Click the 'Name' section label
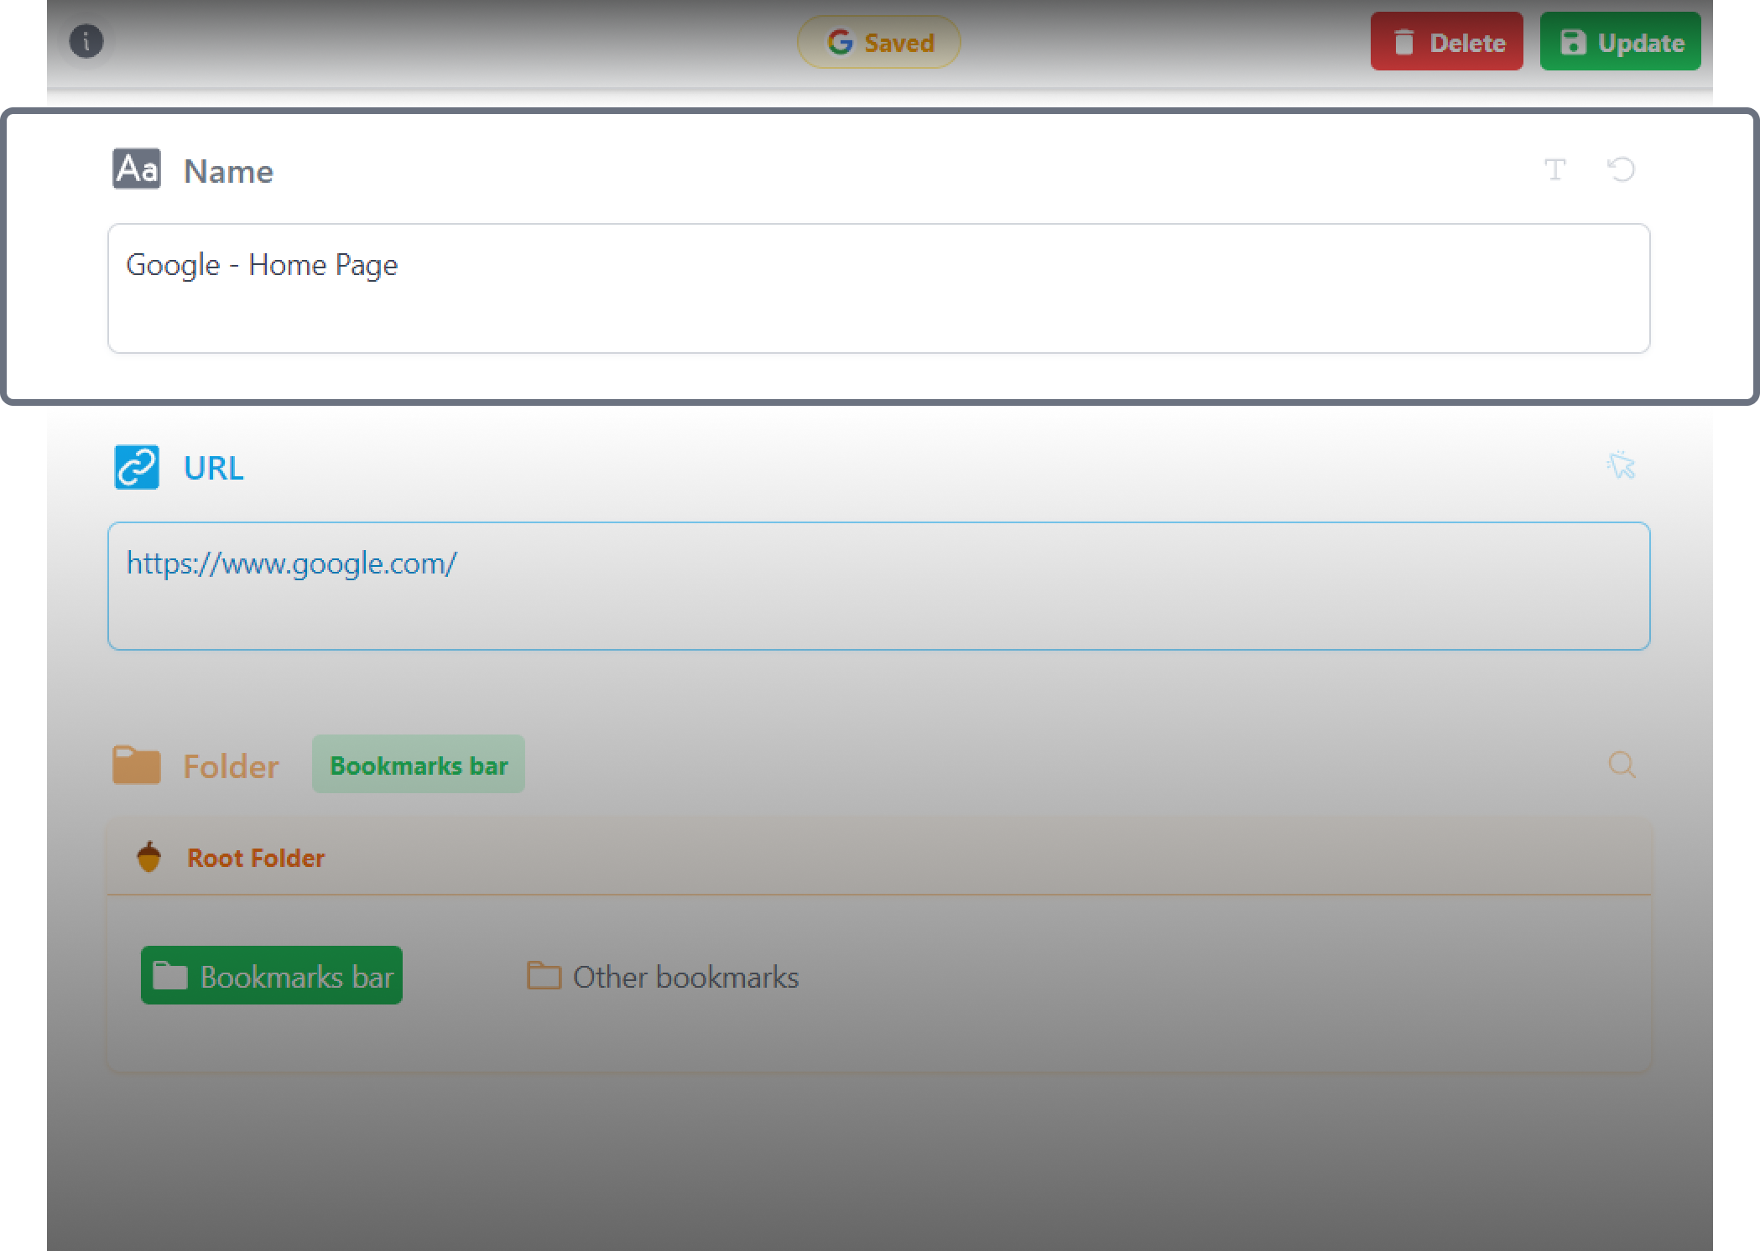Image resolution: width=1760 pixels, height=1251 pixels. pos(228,171)
